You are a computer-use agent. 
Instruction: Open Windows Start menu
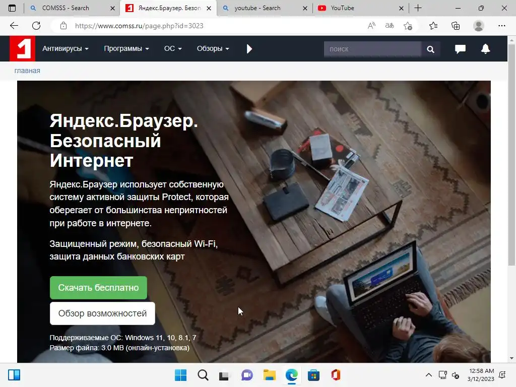click(180, 375)
